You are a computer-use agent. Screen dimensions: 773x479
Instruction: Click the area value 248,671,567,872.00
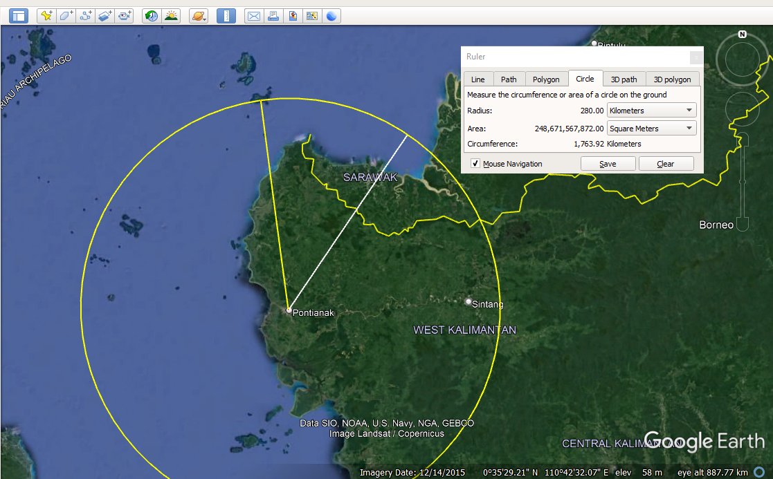point(570,129)
